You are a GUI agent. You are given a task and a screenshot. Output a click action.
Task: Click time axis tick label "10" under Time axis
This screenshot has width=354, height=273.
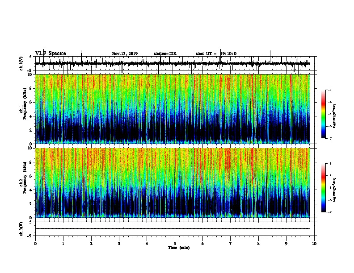(x=314, y=244)
